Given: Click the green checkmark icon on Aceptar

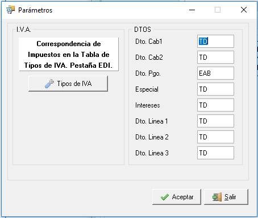Looking at the screenshot, I should coord(164,197).
